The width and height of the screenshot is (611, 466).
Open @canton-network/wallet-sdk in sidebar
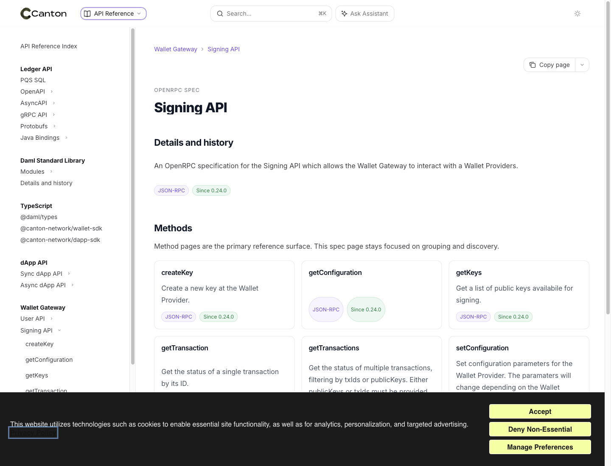[x=61, y=228]
